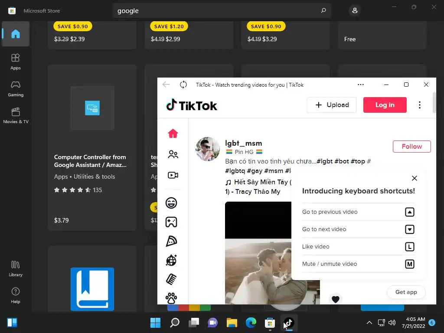Click the Free price card in Microsoft Store
Viewport: 444px width, 333px height.
(382, 36)
